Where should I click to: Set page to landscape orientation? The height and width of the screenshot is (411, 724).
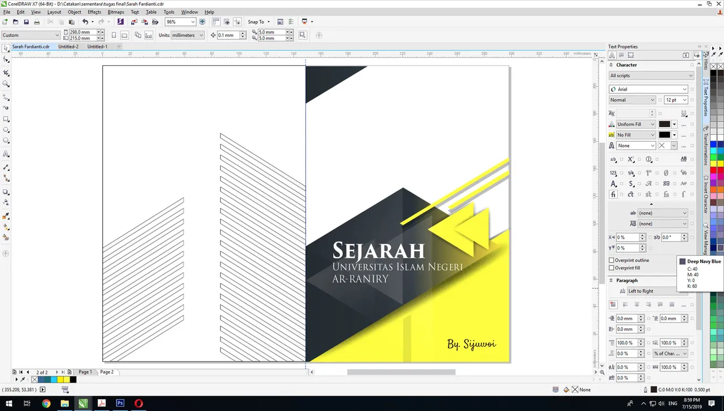point(124,35)
